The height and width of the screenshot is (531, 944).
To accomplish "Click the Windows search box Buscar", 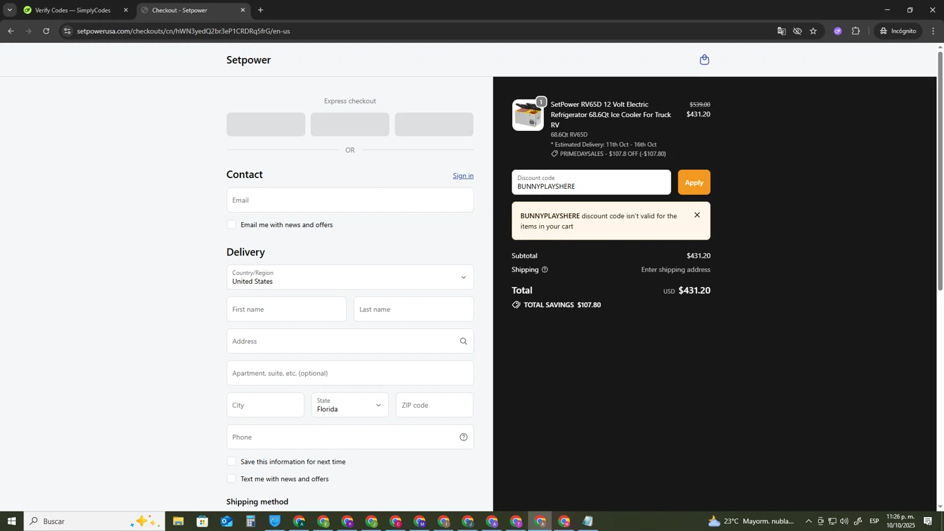I will (x=94, y=521).
